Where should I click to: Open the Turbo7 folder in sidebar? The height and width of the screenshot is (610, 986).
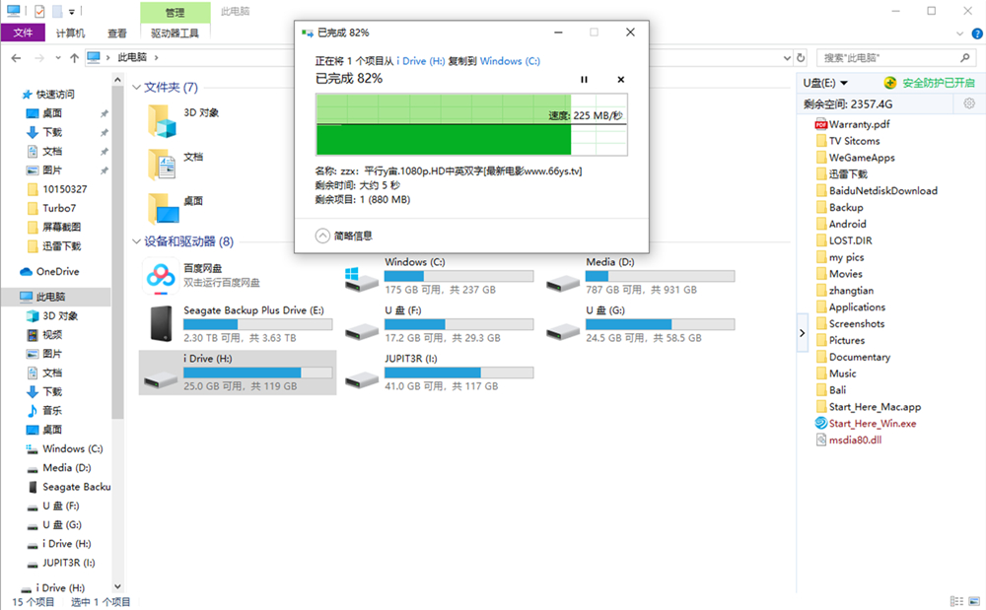coord(51,208)
